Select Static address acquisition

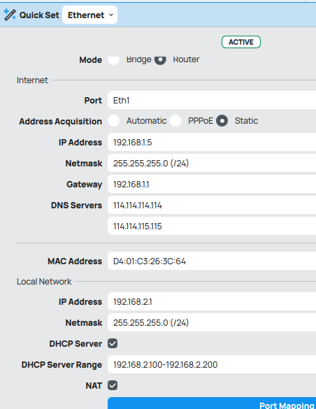pyautogui.click(x=222, y=121)
